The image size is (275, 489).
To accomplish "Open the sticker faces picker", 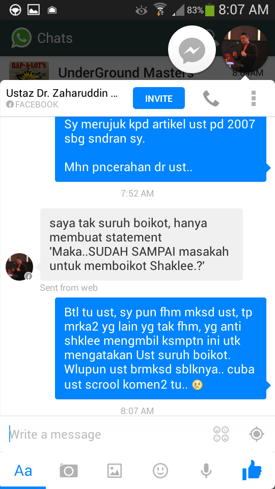I will click(221, 434).
